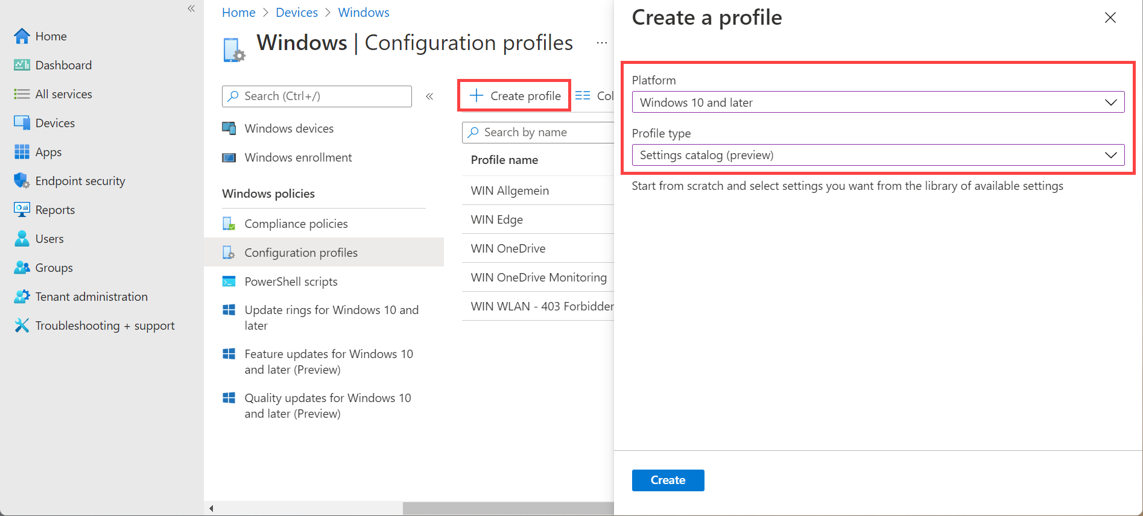Open the Reports icon in sidebar
This screenshot has height=516, width=1143.
click(x=22, y=210)
